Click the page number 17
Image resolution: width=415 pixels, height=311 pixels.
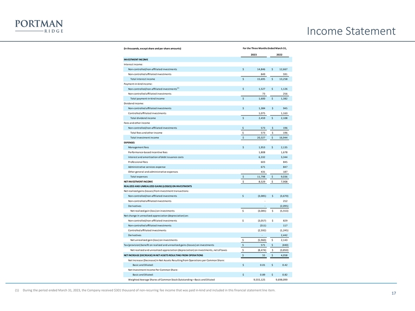click(x=393, y=294)
